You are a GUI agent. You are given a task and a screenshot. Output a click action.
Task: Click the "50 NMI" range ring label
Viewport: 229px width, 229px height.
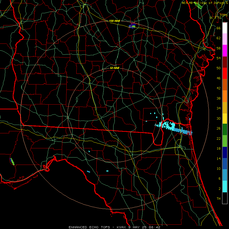point(114,68)
